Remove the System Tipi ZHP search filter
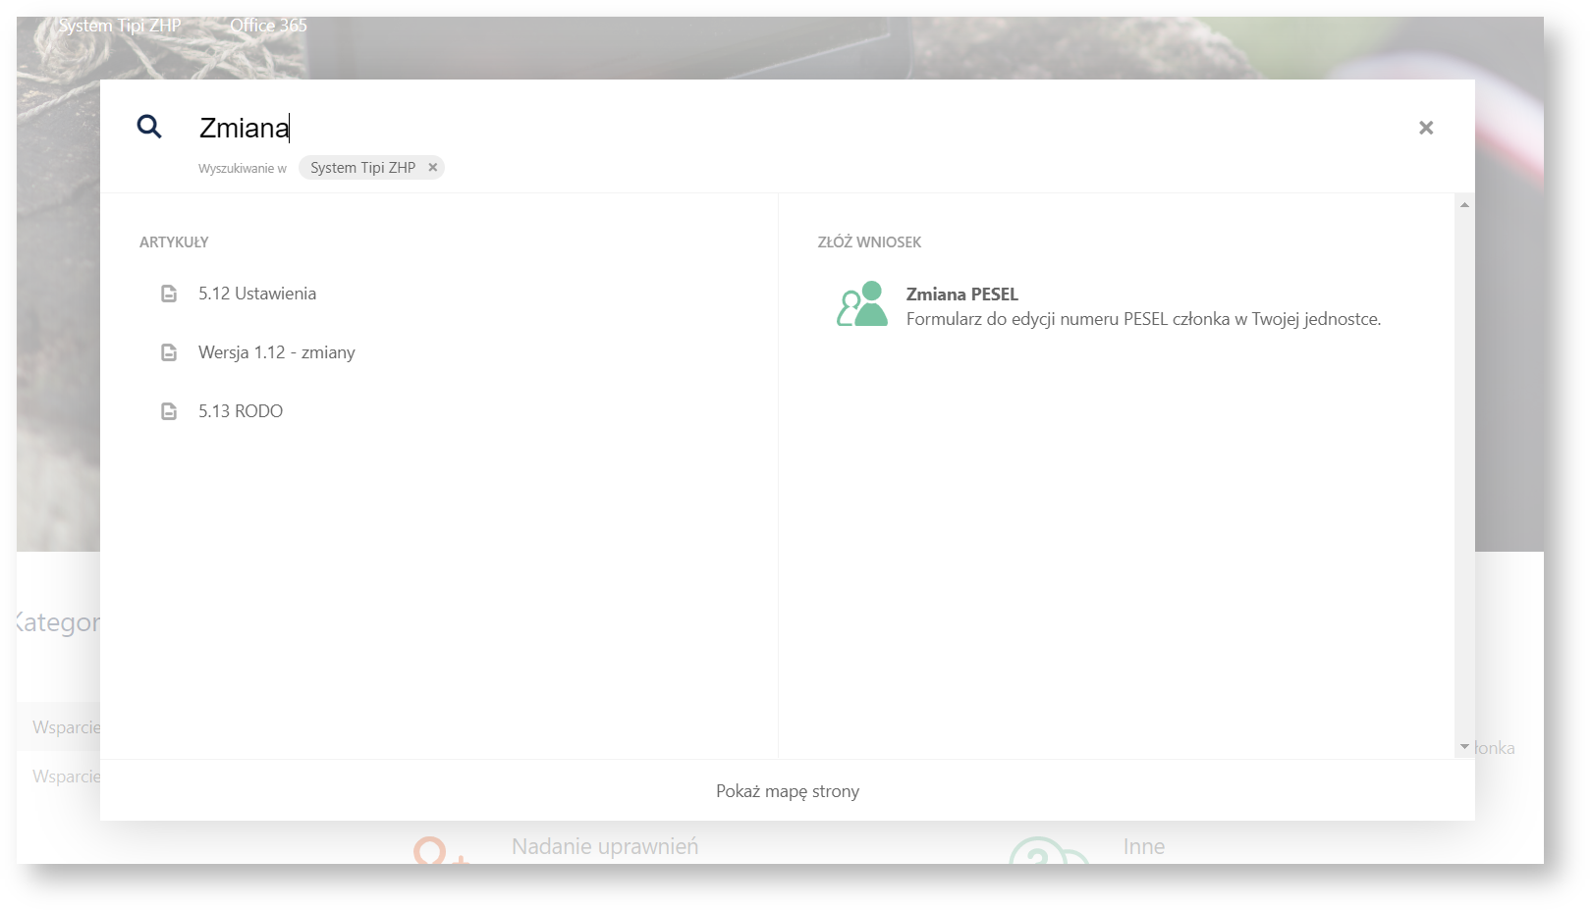 tap(432, 168)
